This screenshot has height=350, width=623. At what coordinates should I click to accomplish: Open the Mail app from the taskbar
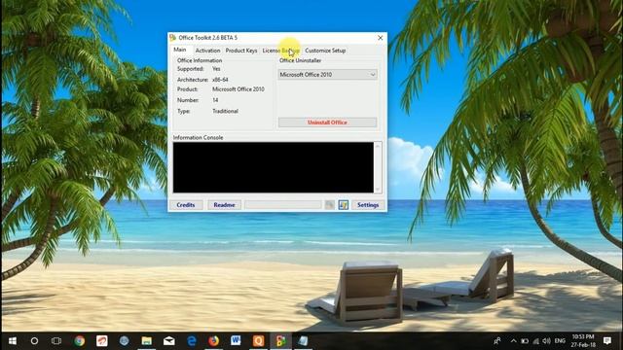(x=168, y=341)
